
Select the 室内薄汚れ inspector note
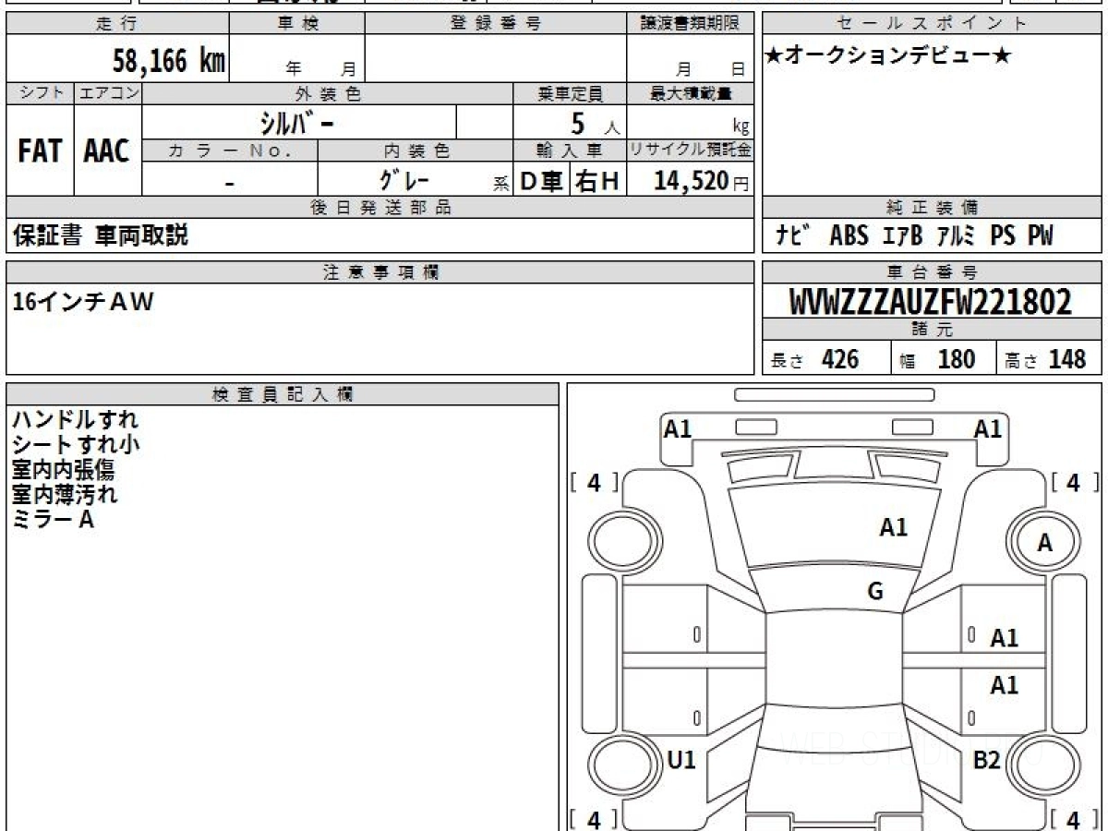65,495
